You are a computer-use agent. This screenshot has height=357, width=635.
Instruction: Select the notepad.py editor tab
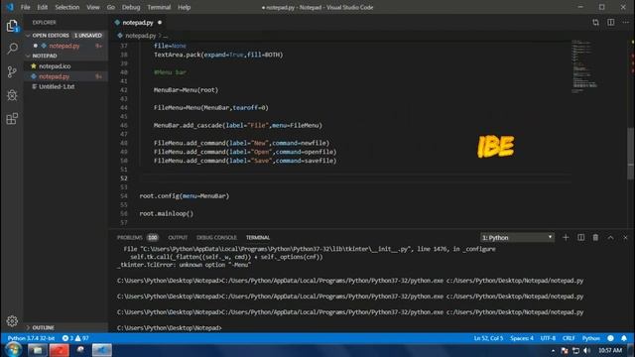pyautogui.click(x=138, y=23)
